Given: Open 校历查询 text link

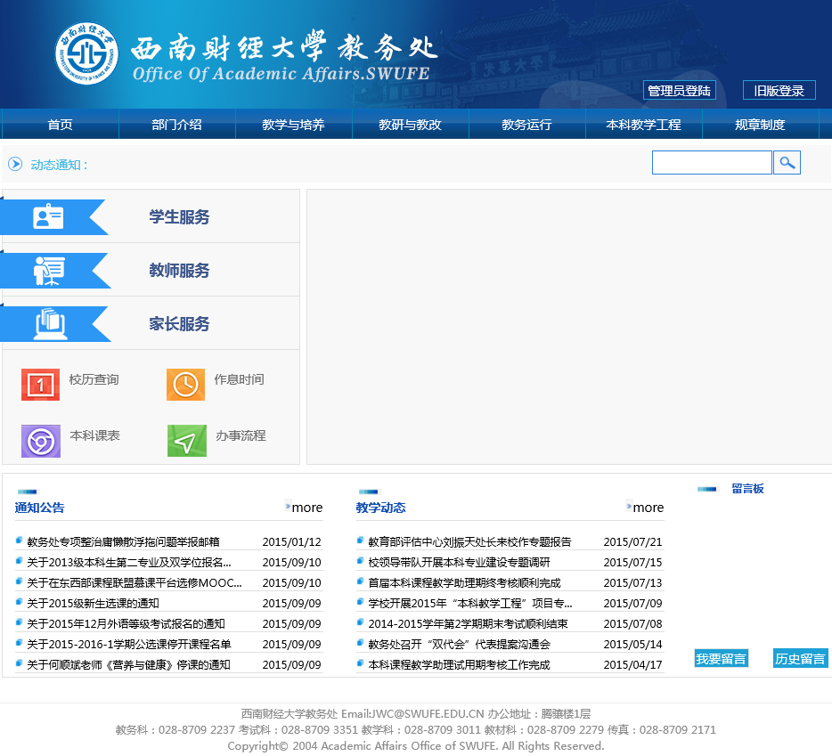Looking at the screenshot, I should tap(94, 379).
